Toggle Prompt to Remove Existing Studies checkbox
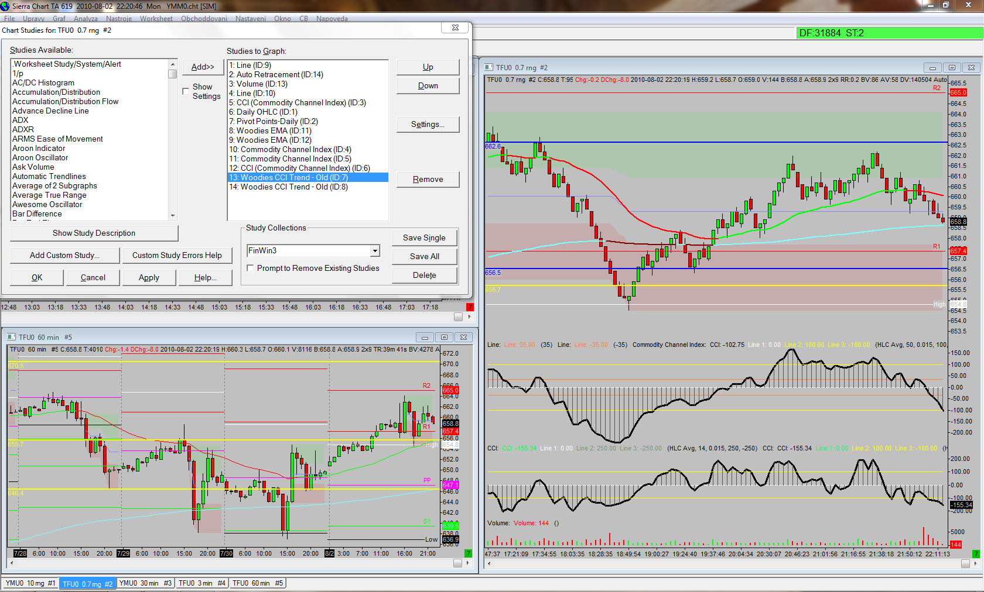The width and height of the screenshot is (984, 592). [250, 268]
